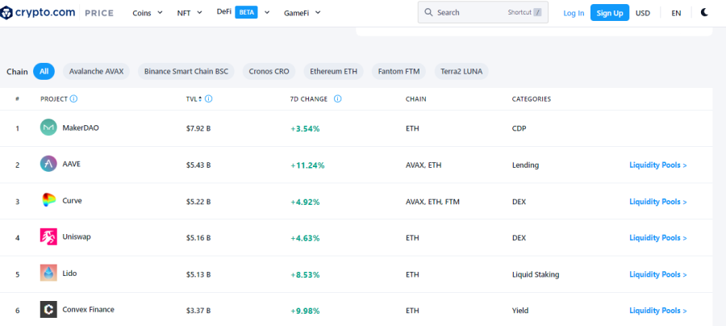
Task: Click Curve chain AVAX, ETH, FTM
Action: pos(432,202)
